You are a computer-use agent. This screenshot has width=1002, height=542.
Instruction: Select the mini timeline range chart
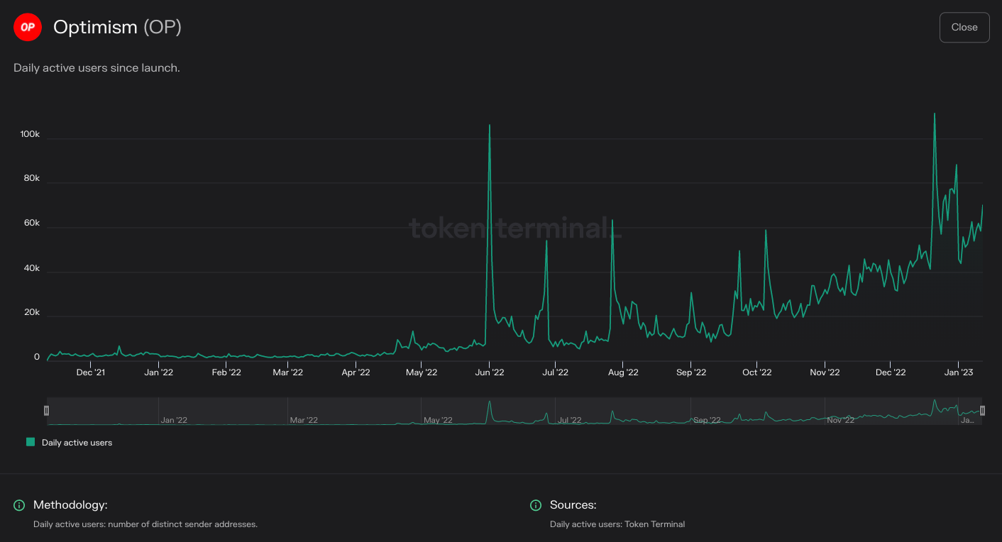pos(515,410)
